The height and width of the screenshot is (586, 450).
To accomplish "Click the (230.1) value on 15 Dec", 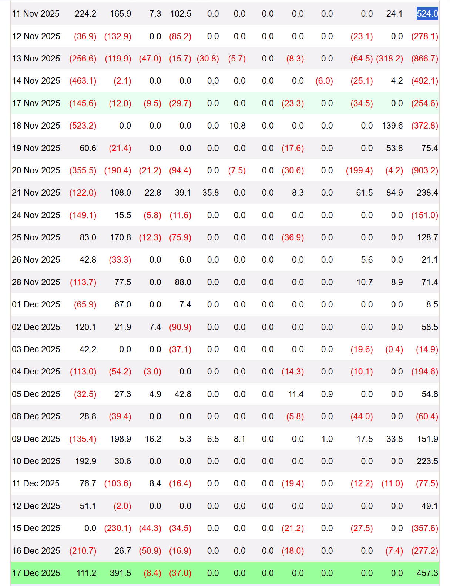I will (118, 528).
